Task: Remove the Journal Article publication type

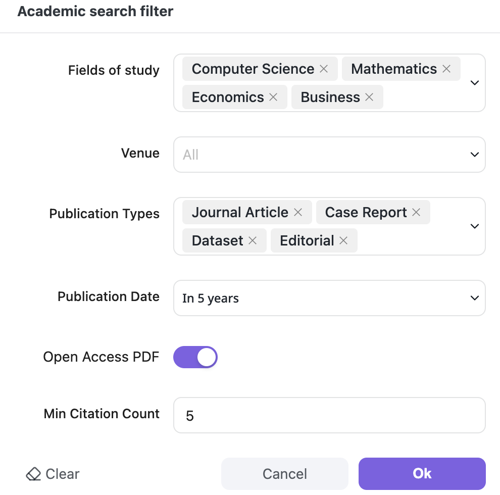Action: point(298,212)
